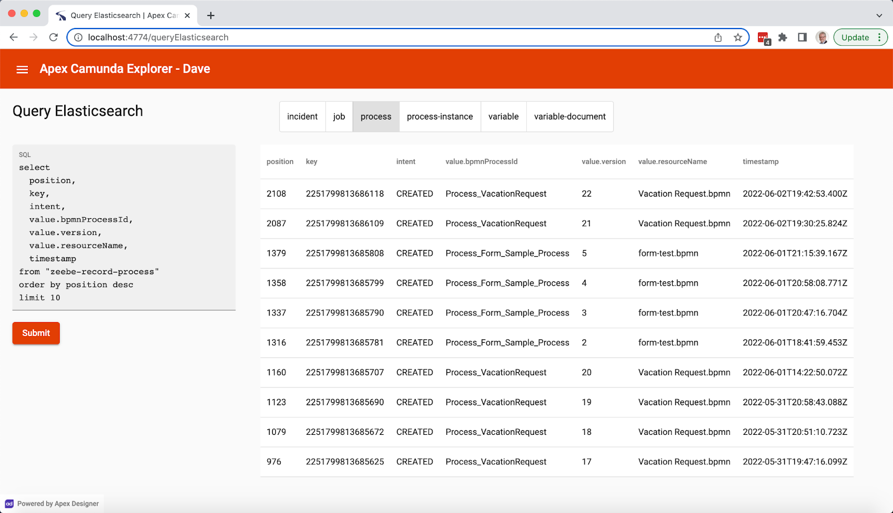Select key 2251799813685625
The image size is (893, 513).
tap(345, 462)
